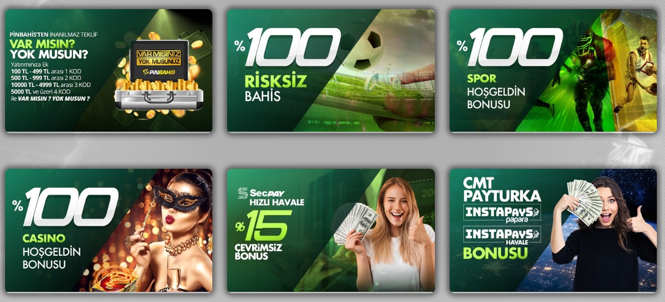Screen dimensions: 665x302
Task: Open the %100 Casino Hoşgeldin Bonusu card
Action: (x=108, y=231)
